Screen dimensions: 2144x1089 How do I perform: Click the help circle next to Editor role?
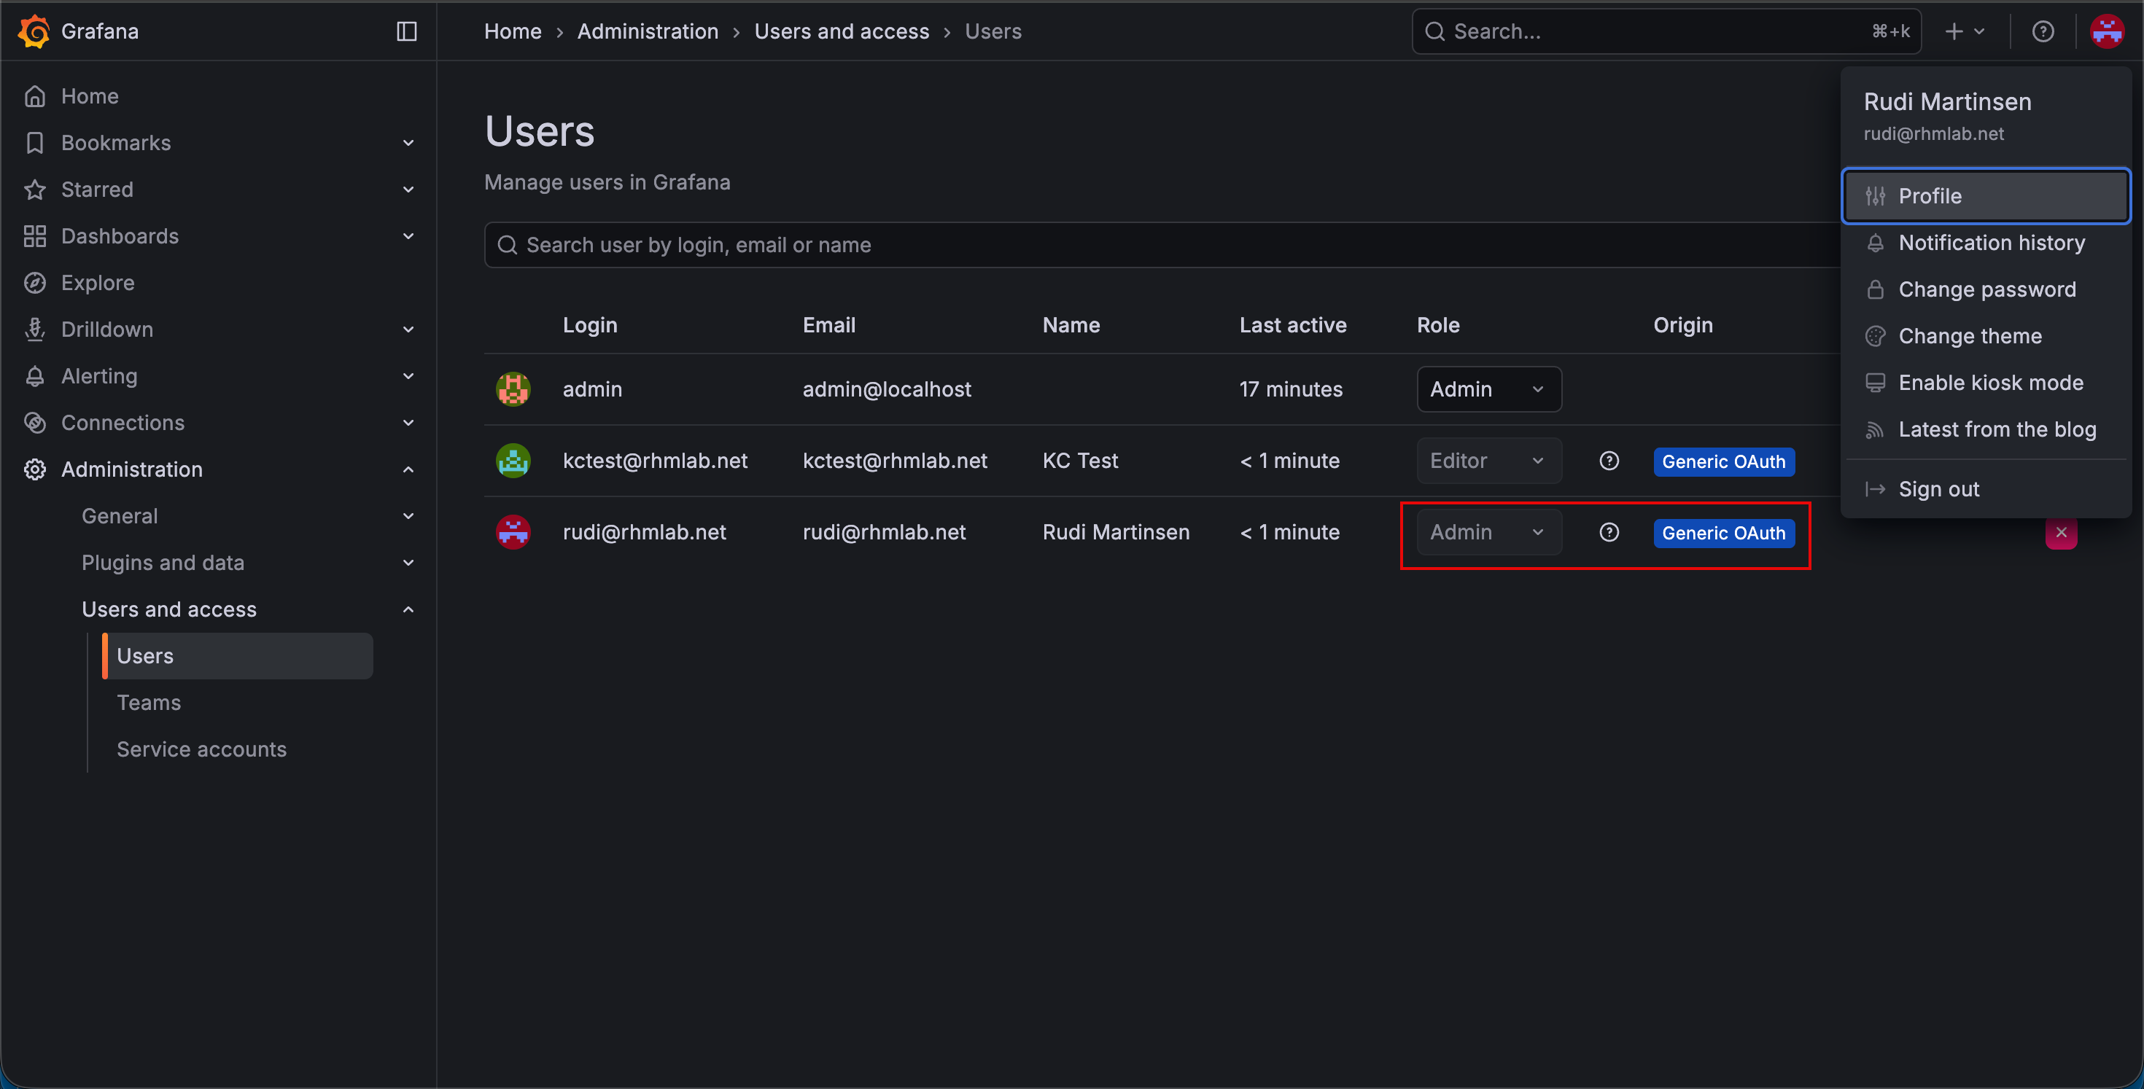coord(1609,460)
